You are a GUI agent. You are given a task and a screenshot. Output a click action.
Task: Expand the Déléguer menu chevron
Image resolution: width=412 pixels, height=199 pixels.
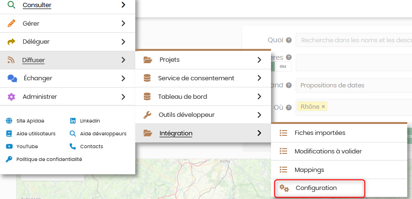point(123,42)
